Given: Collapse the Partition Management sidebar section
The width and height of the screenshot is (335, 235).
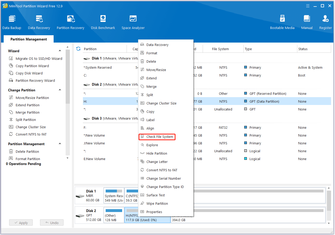Looking at the screenshot, I should point(60,144).
